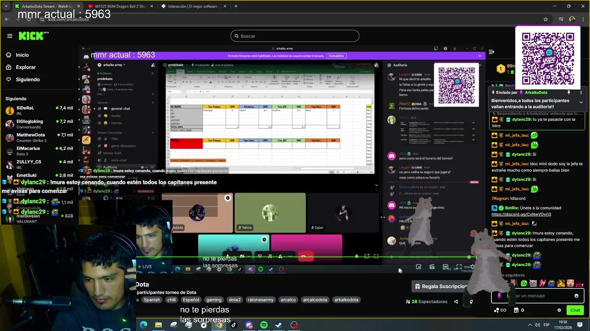This screenshot has height=331, width=590.
Task: Select the dota2 tag
Action: (235, 300)
